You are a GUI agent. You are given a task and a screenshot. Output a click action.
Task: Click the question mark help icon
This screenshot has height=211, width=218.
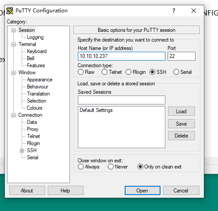tap(174, 11)
